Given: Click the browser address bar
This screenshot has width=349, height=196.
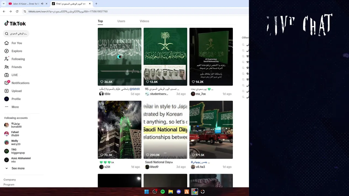Looking at the screenshot, I should (x=134, y=11).
